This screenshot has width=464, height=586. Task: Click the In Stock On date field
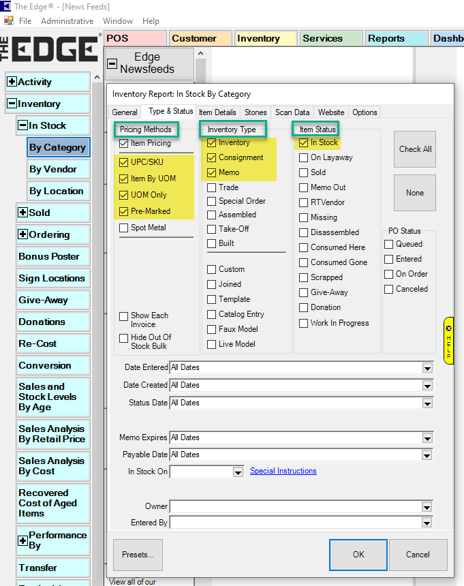click(x=201, y=472)
